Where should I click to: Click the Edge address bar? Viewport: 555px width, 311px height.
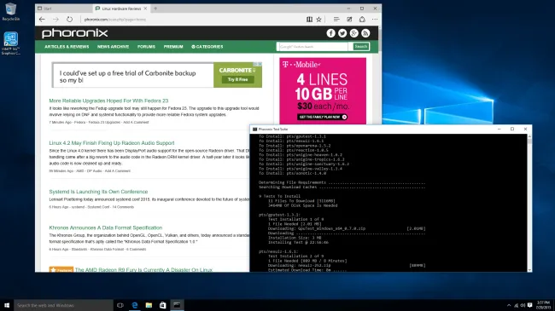[x=191, y=20]
